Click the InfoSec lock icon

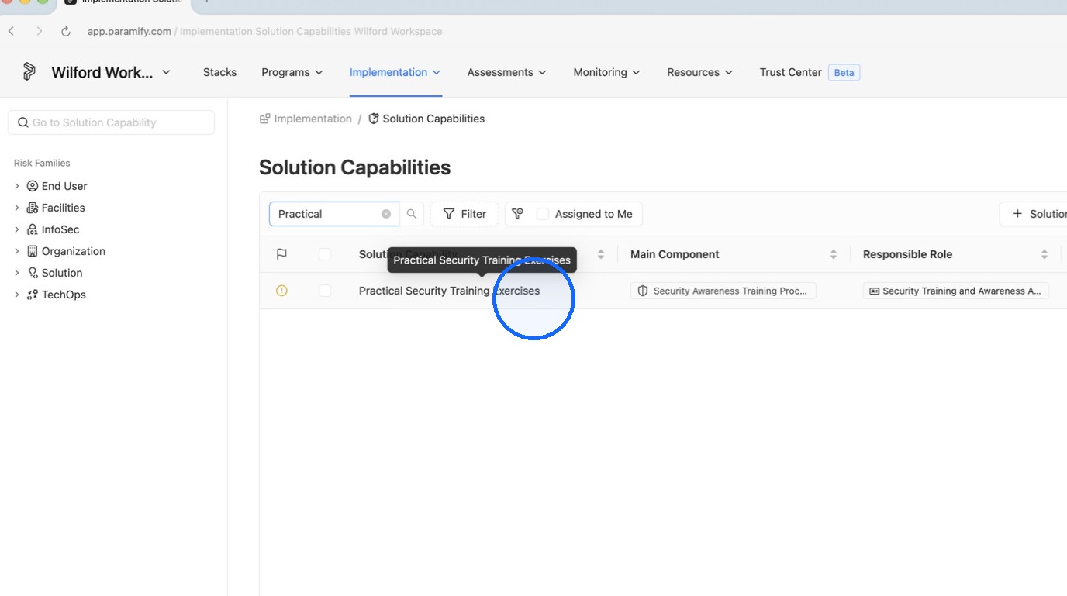tap(33, 229)
